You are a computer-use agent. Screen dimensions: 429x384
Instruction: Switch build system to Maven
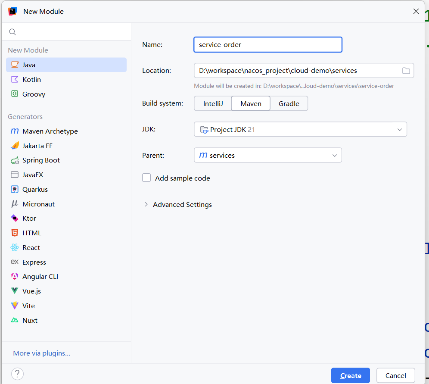(251, 103)
